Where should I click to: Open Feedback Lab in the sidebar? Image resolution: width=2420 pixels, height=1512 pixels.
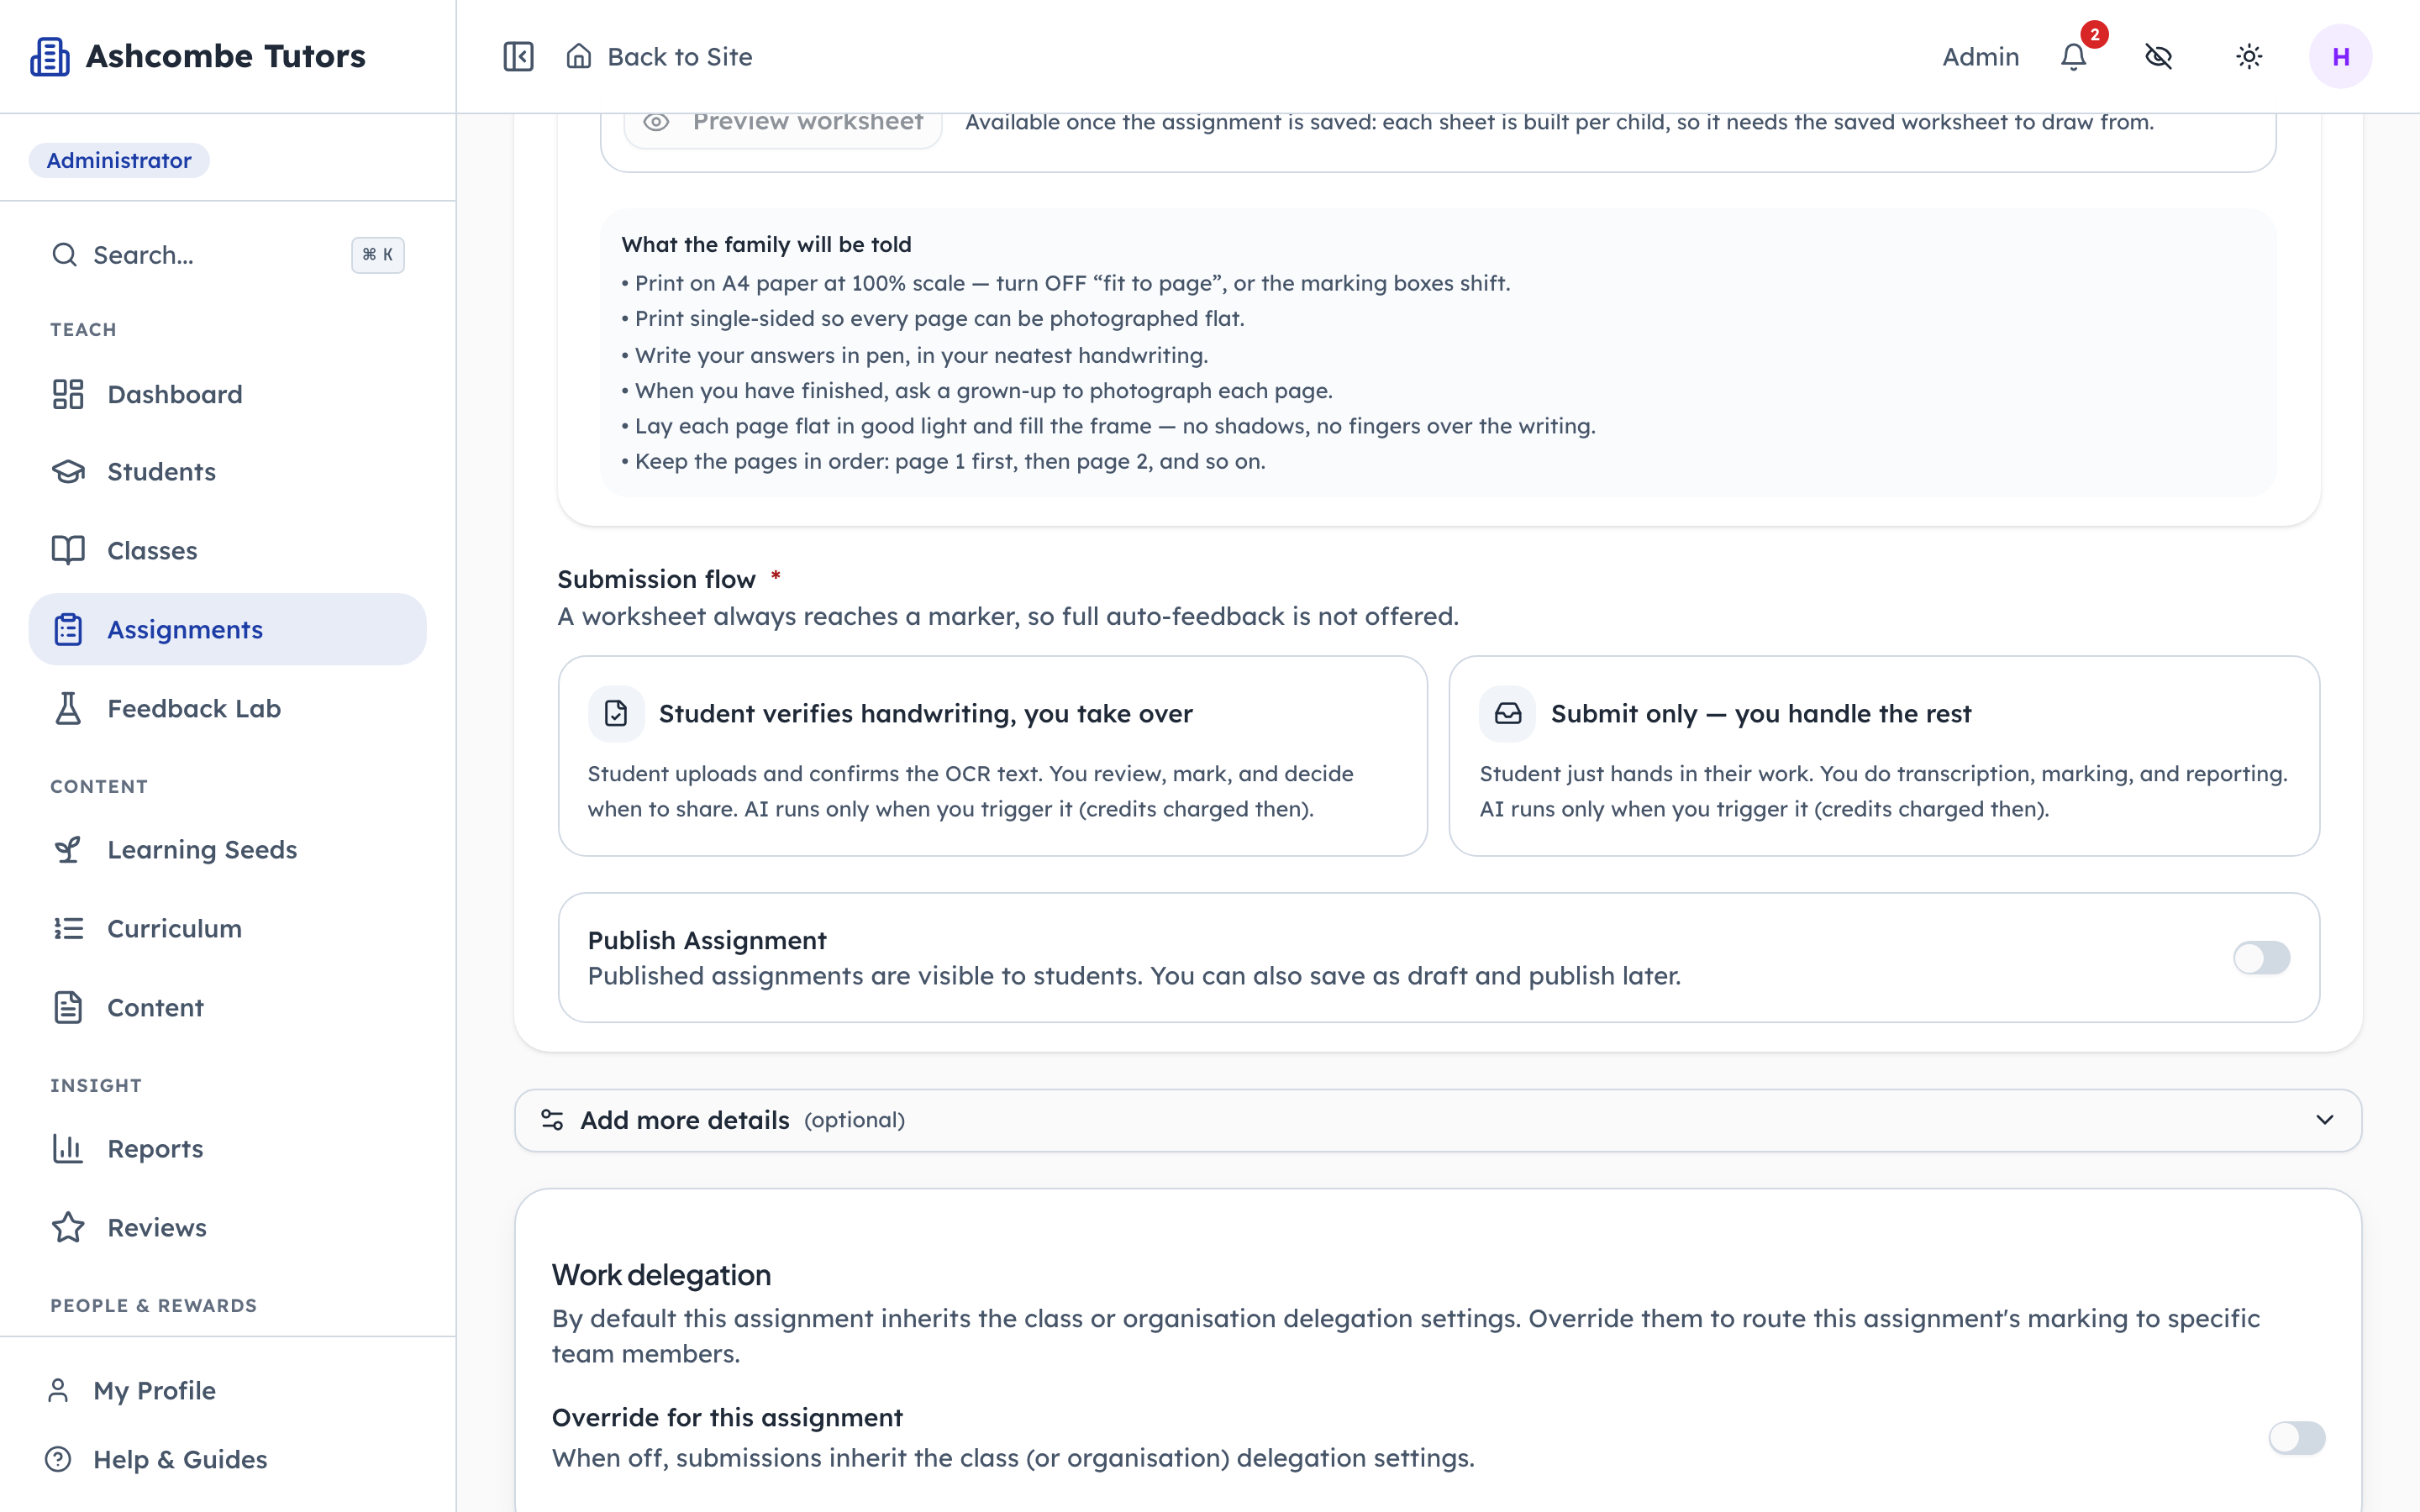click(x=228, y=708)
